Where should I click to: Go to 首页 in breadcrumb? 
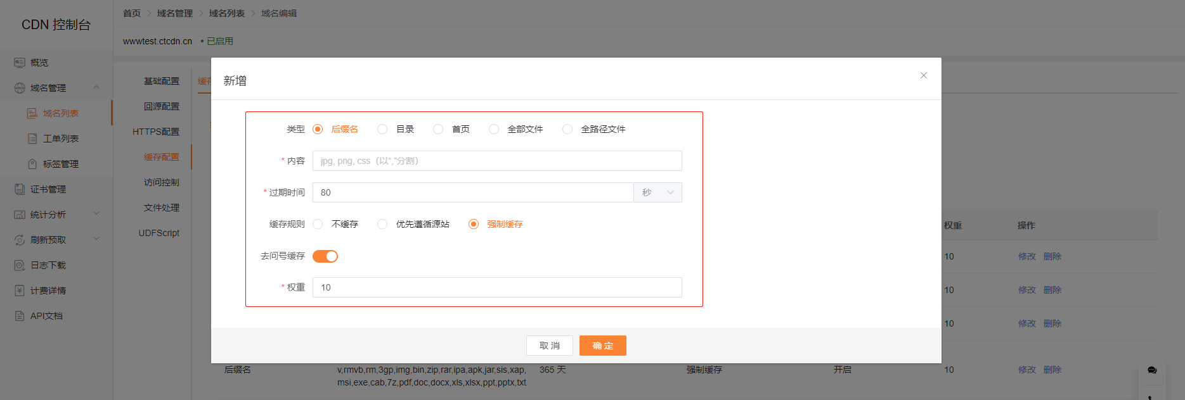(132, 13)
